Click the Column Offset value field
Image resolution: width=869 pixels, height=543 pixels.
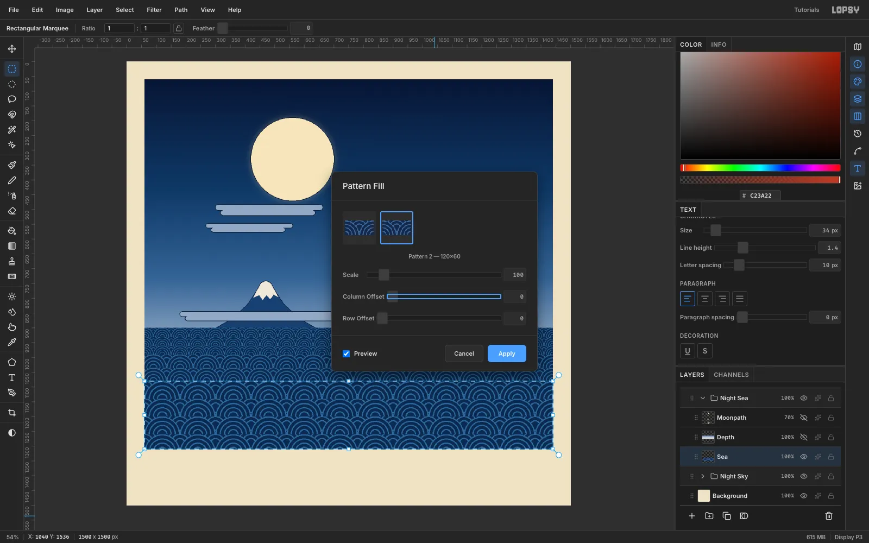515,296
